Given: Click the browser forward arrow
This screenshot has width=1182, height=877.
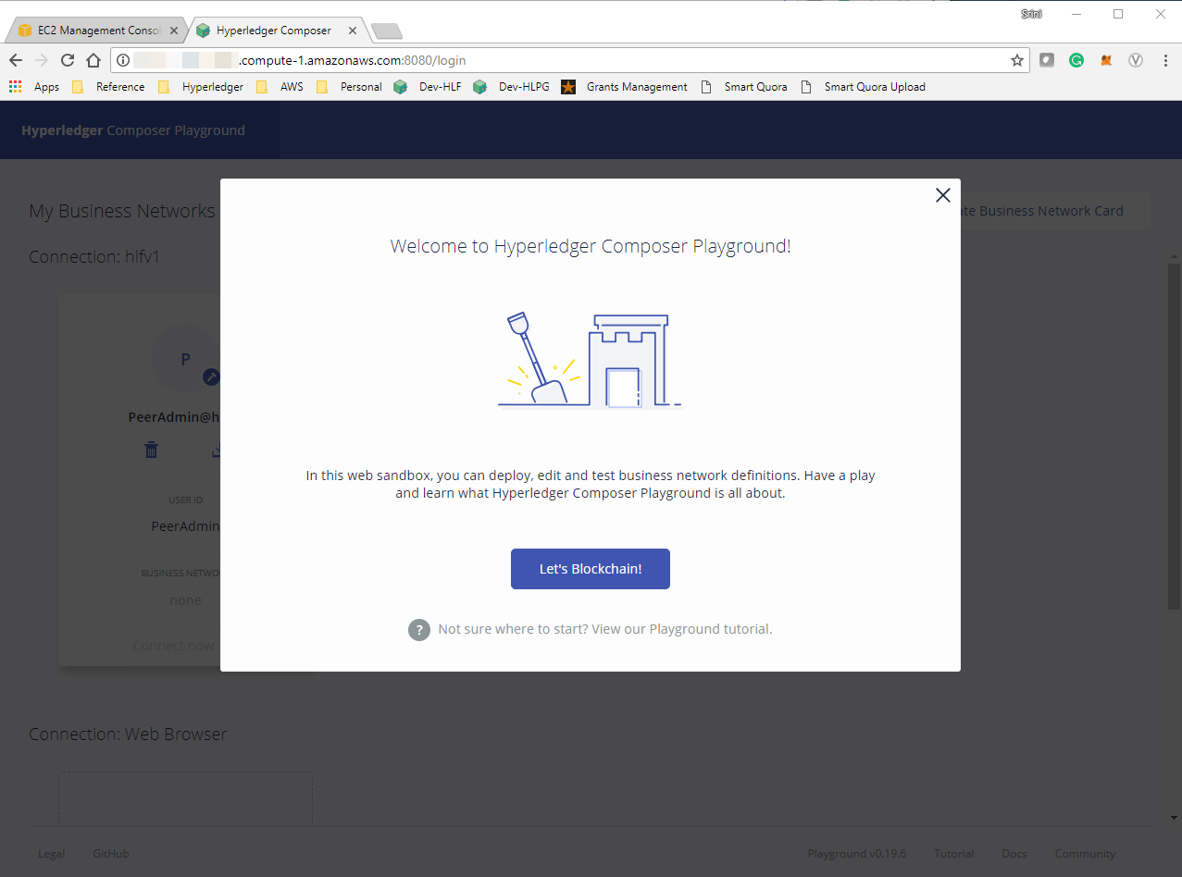Looking at the screenshot, I should pyautogui.click(x=42, y=60).
